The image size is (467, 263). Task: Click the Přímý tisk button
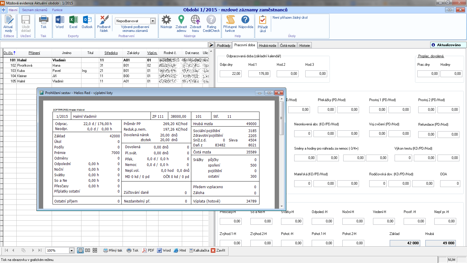click(x=113, y=250)
